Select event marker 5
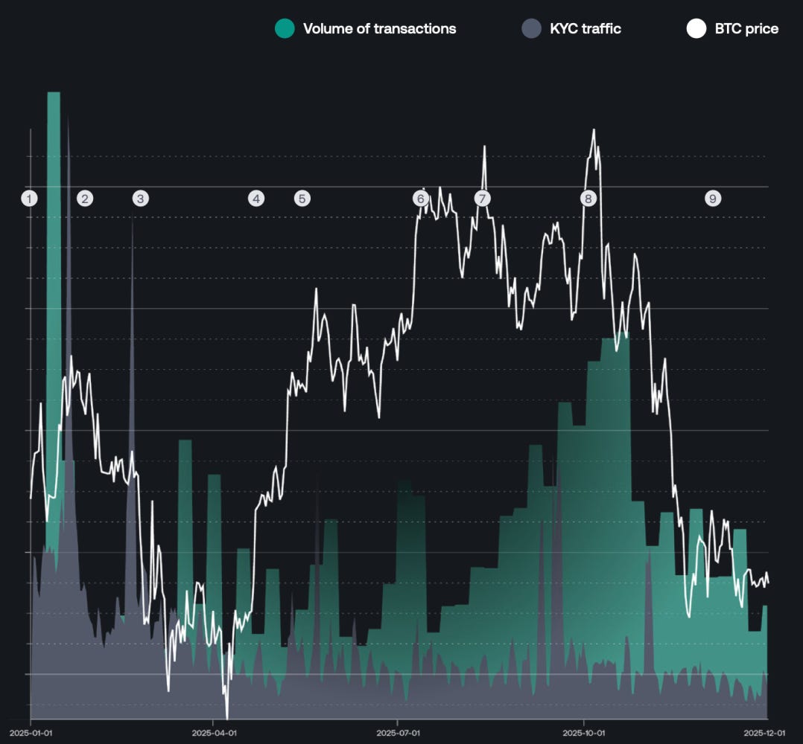This screenshot has height=744, width=803. click(x=302, y=199)
